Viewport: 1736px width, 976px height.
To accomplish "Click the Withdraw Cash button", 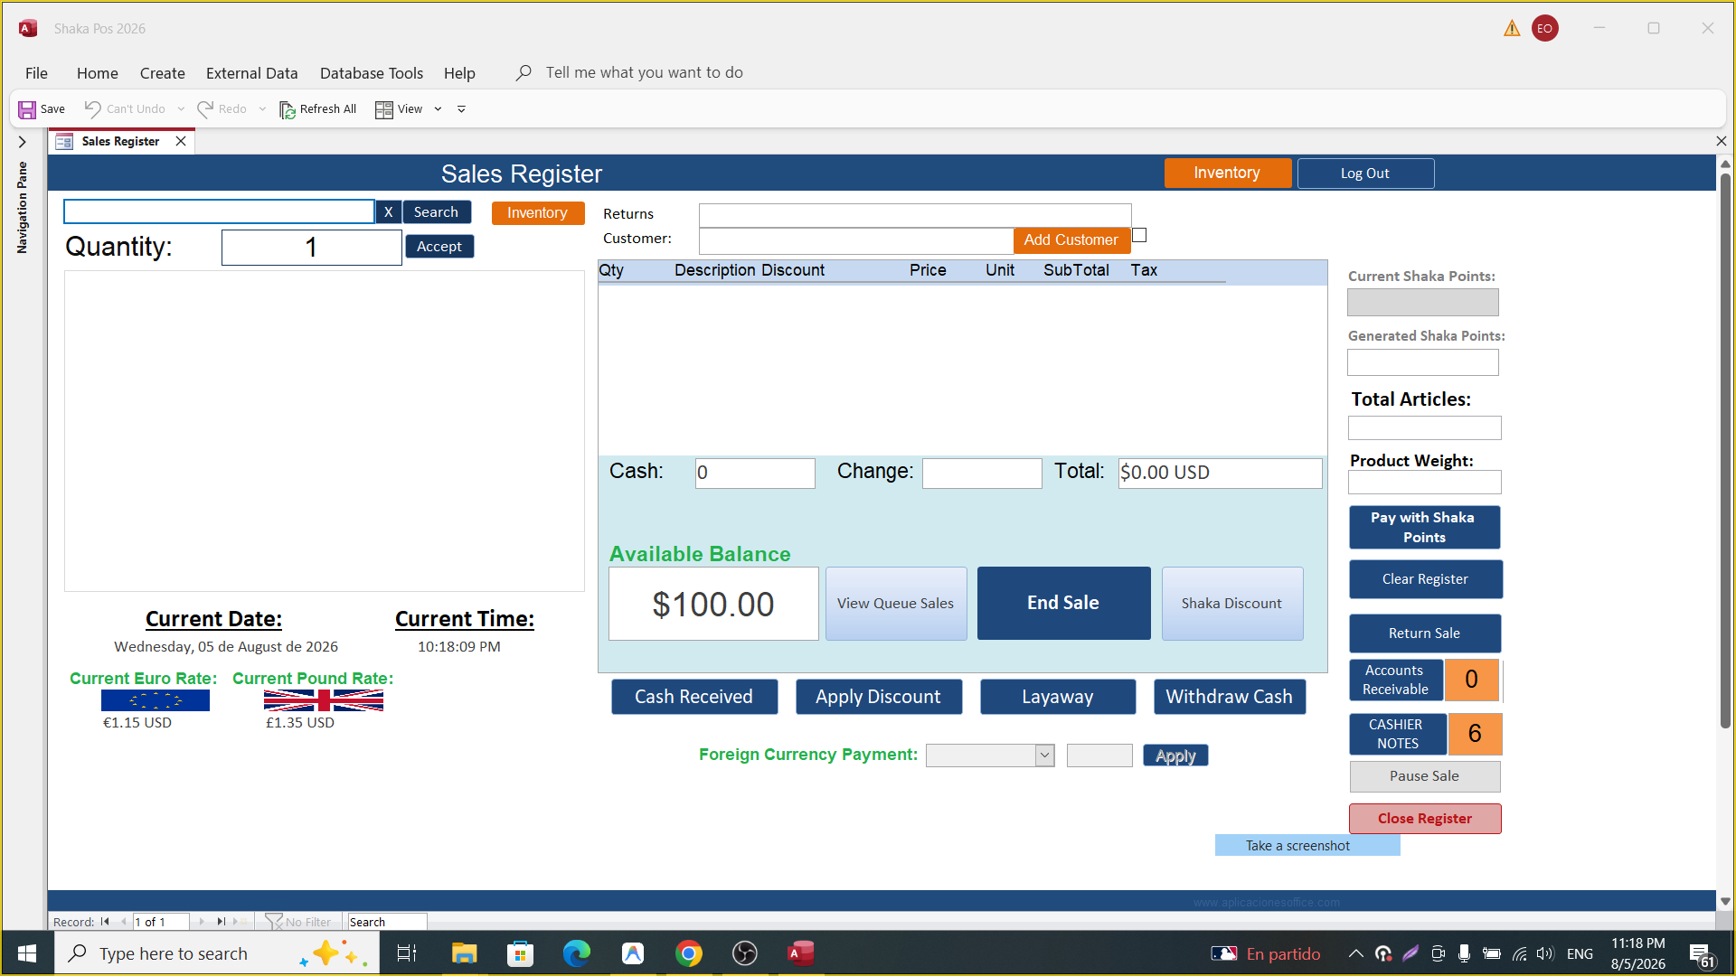I will [x=1229, y=697].
